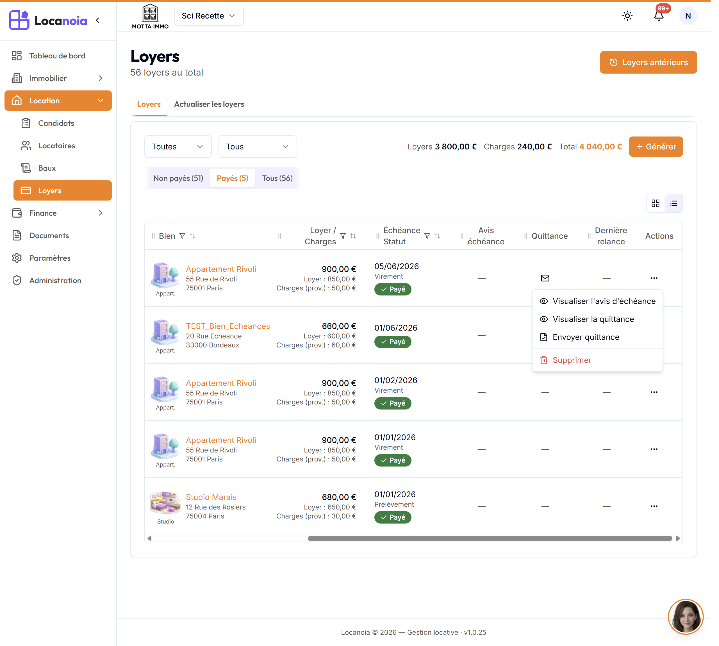Filter the Bien column with funnel icon

point(182,236)
